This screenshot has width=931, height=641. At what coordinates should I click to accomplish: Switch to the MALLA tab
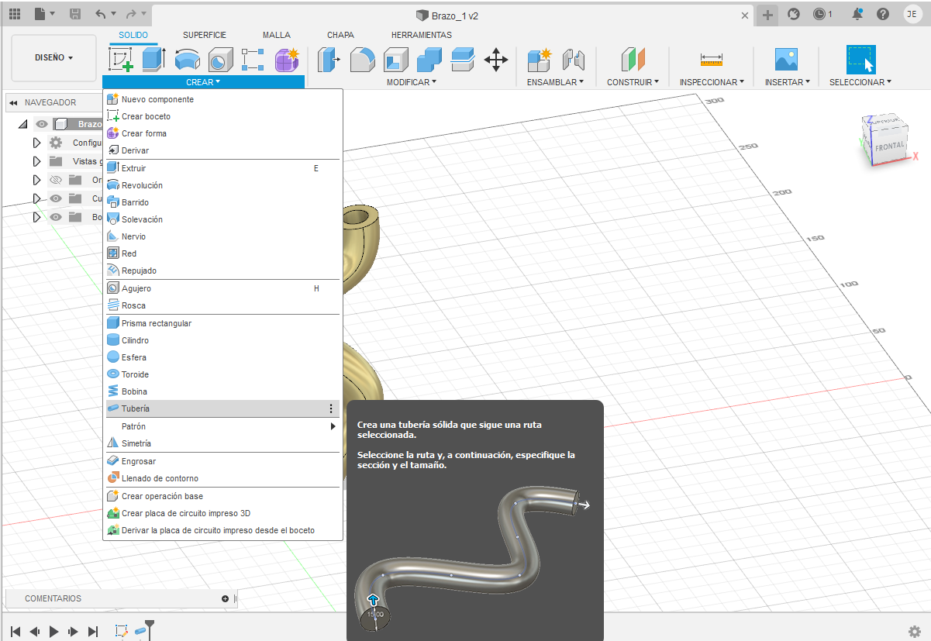[x=277, y=35]
